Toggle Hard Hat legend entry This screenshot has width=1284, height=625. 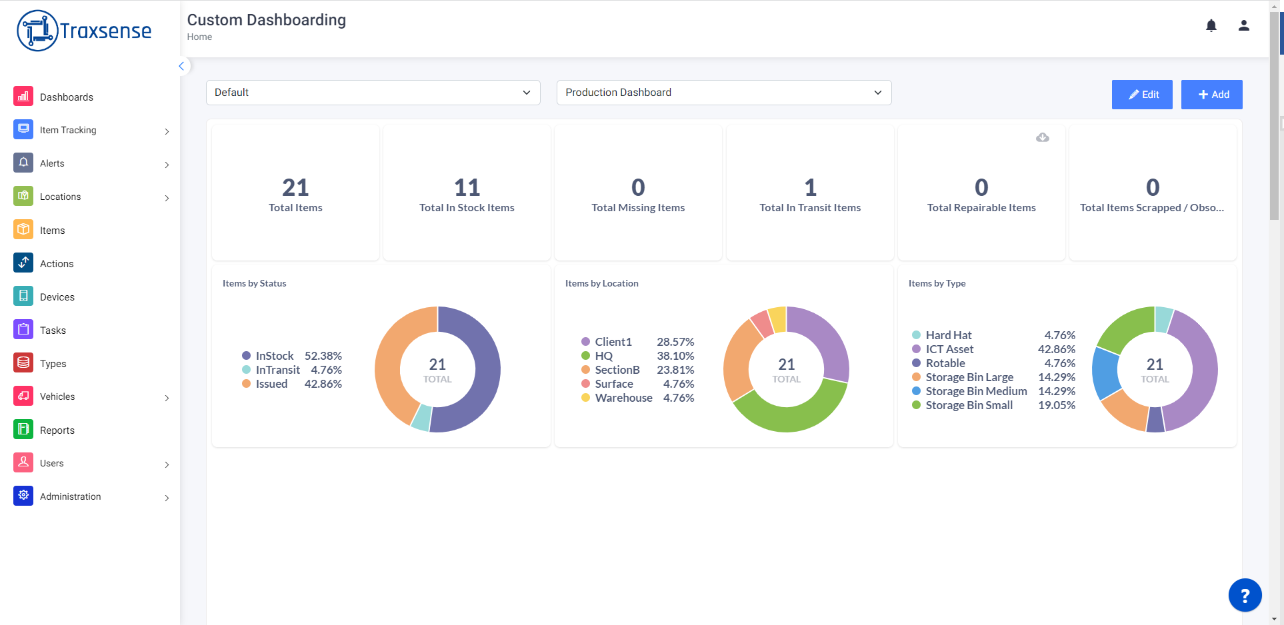coord(993,335)
